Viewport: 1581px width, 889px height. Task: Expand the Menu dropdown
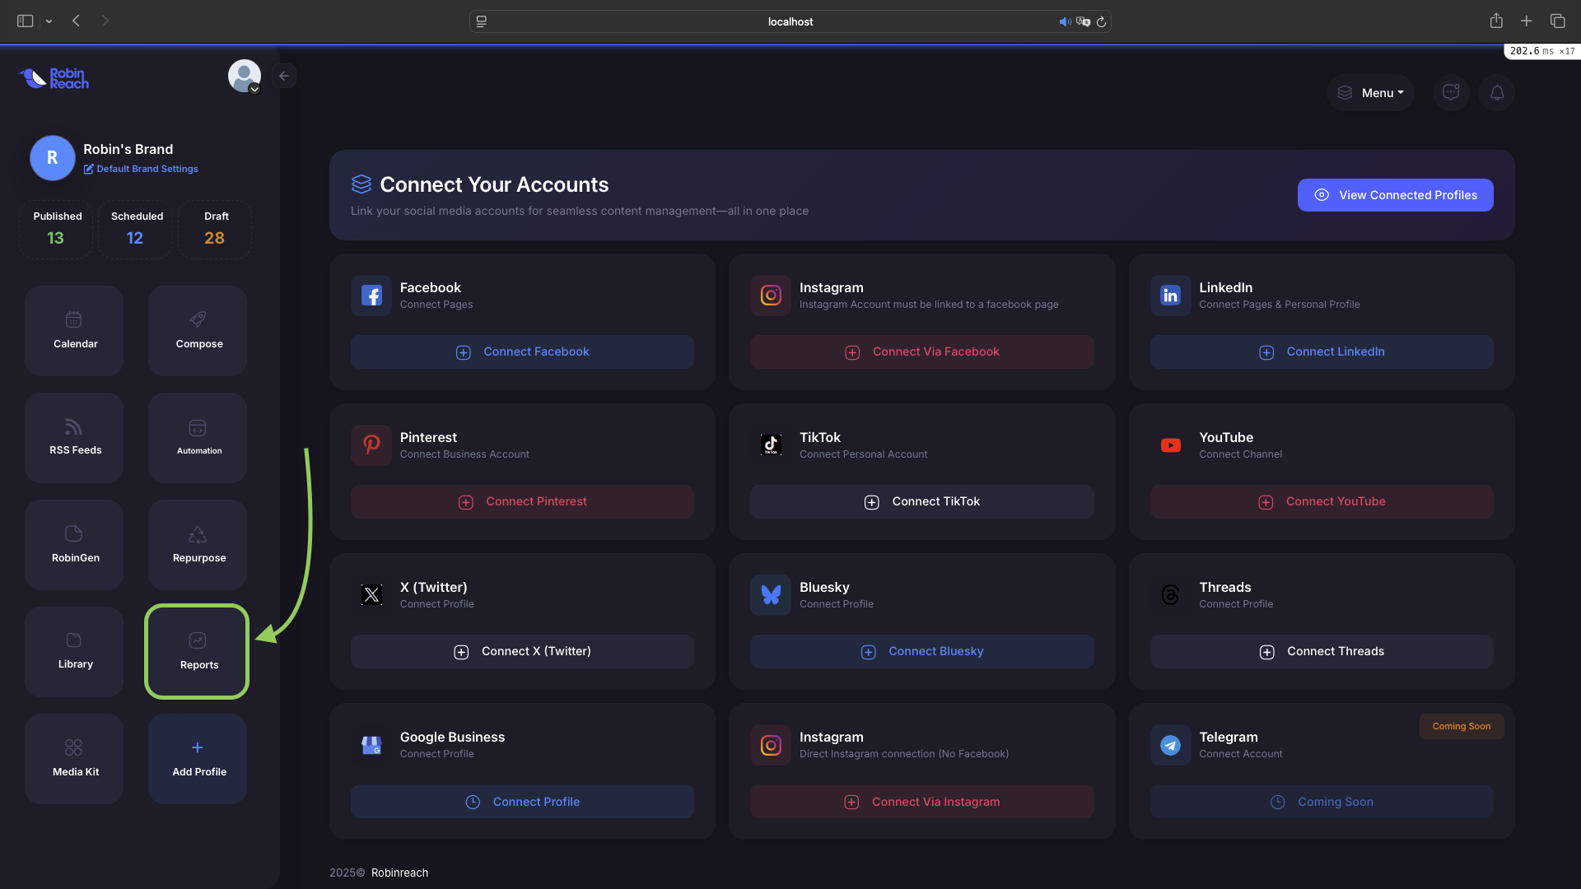coord(1371,93)
